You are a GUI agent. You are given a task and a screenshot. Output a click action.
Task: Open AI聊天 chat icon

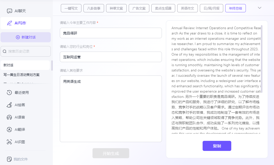click(x=10, y=11)
